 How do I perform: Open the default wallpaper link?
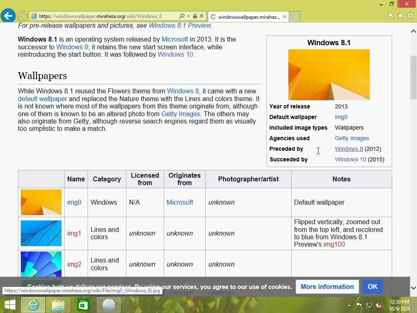(42, 99)
